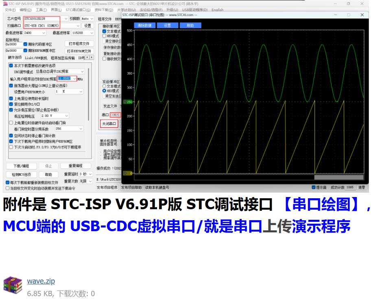
Task: Click 清除数据 button in plot window
Action: click(144, 25)
